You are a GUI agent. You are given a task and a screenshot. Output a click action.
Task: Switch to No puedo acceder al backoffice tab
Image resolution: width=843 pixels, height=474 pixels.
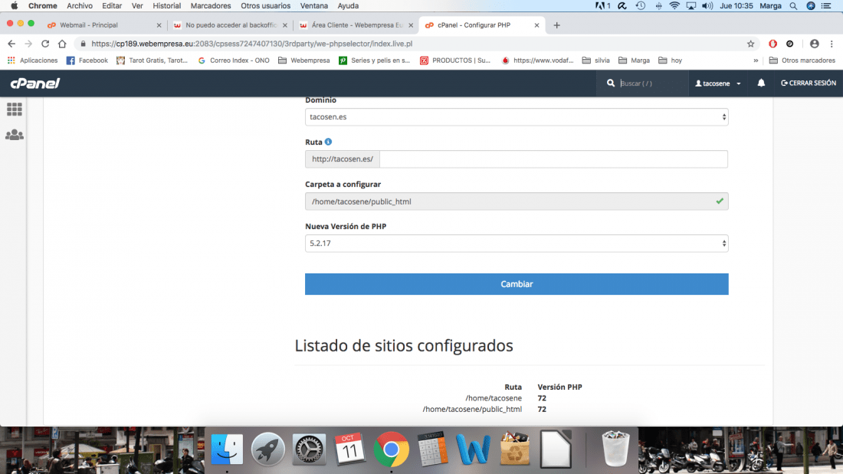228,25
